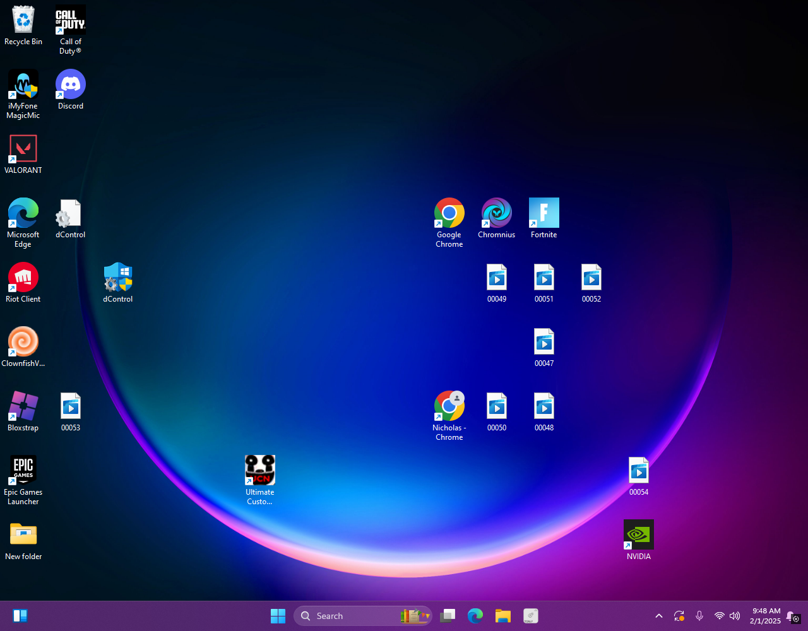This screenshot has width=808, height=631.
Task: Click the iMyFone MagicMic shortcut
Action: pyautogui.click(x=23, y=95)
